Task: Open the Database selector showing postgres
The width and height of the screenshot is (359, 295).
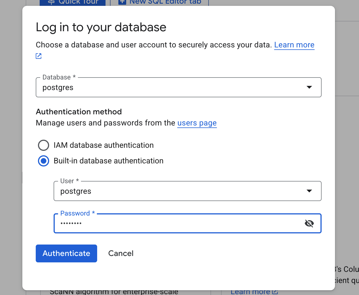Action: click(178, 87)
